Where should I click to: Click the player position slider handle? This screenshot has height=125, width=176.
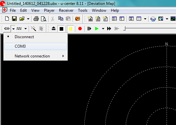(124, 28)
